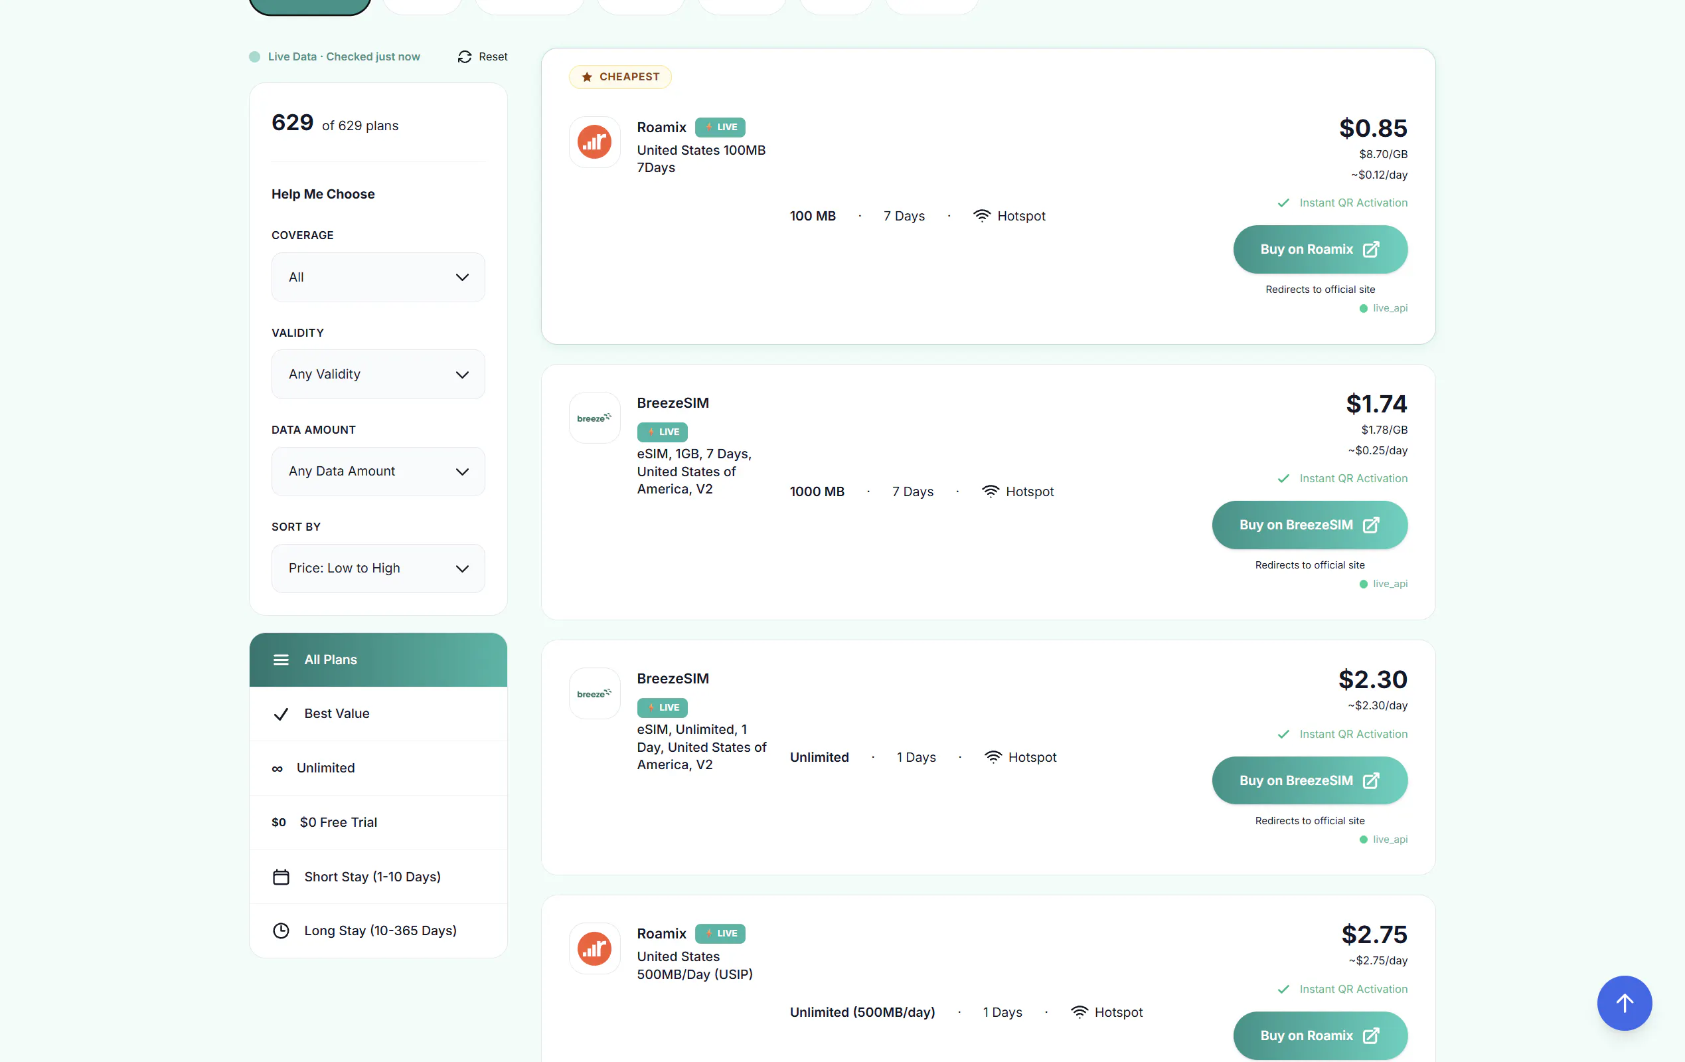The image size is (1685, 1062).
Task: Click the Live Data · Checked just now text
Action: coord(344,56)
